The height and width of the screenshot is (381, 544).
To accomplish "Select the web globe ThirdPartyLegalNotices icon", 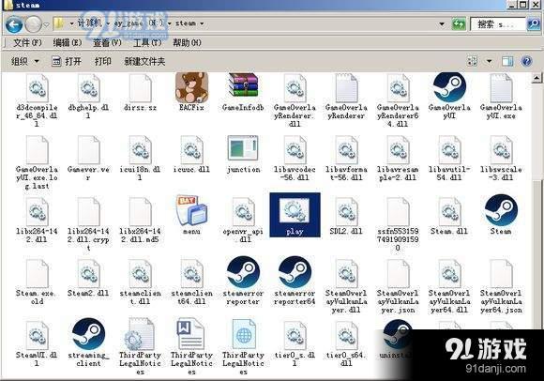I will pyautogui.click(x=244, y=334).
